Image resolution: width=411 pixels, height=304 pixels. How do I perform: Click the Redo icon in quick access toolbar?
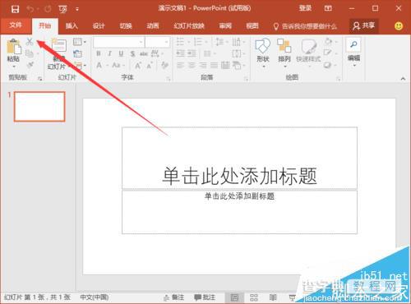[x=48, y=9]
